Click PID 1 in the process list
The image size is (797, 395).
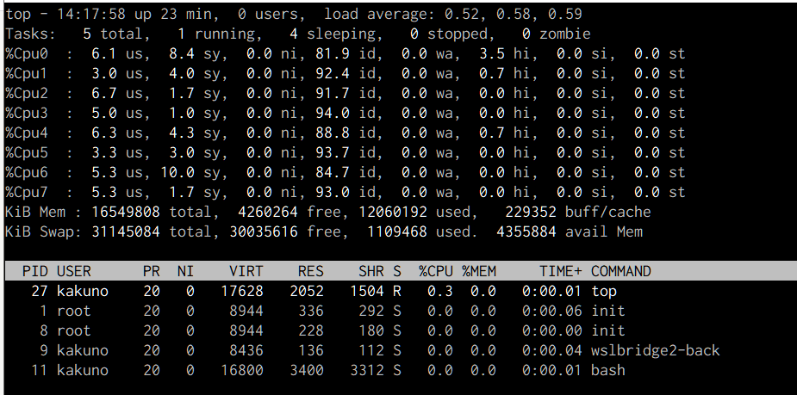[x=44, y=311]
